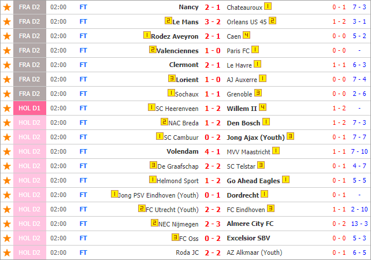Click the yellow card icon beside Jong Ajax
The height and width of the screenshot is (260, 371).
290,136
